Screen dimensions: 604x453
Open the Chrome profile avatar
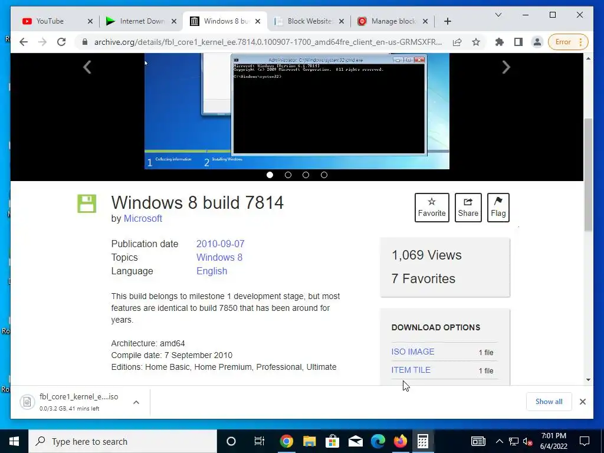pos(537,42)
